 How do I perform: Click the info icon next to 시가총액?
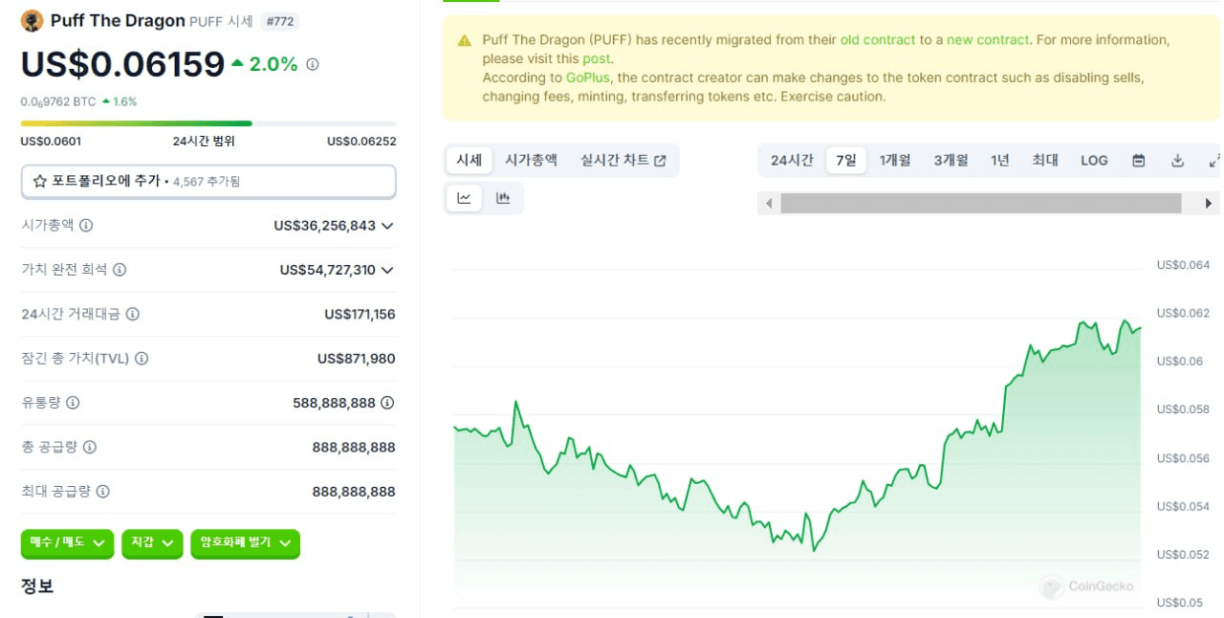click(86, 225)
